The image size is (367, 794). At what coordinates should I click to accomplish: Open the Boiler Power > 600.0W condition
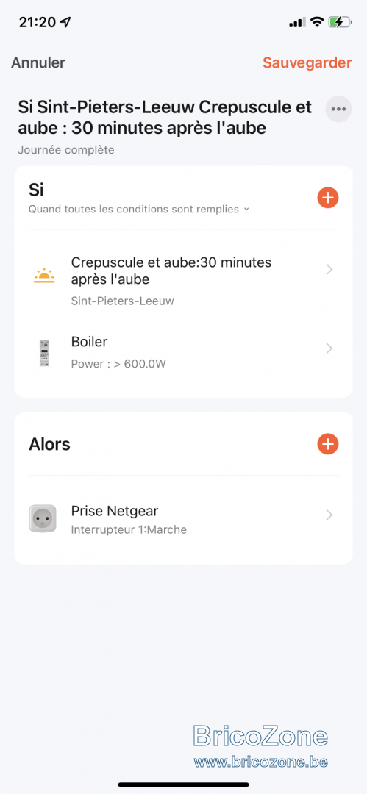click(184, 353)
